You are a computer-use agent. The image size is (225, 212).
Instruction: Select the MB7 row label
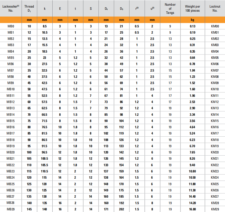(x=11, y=70)
